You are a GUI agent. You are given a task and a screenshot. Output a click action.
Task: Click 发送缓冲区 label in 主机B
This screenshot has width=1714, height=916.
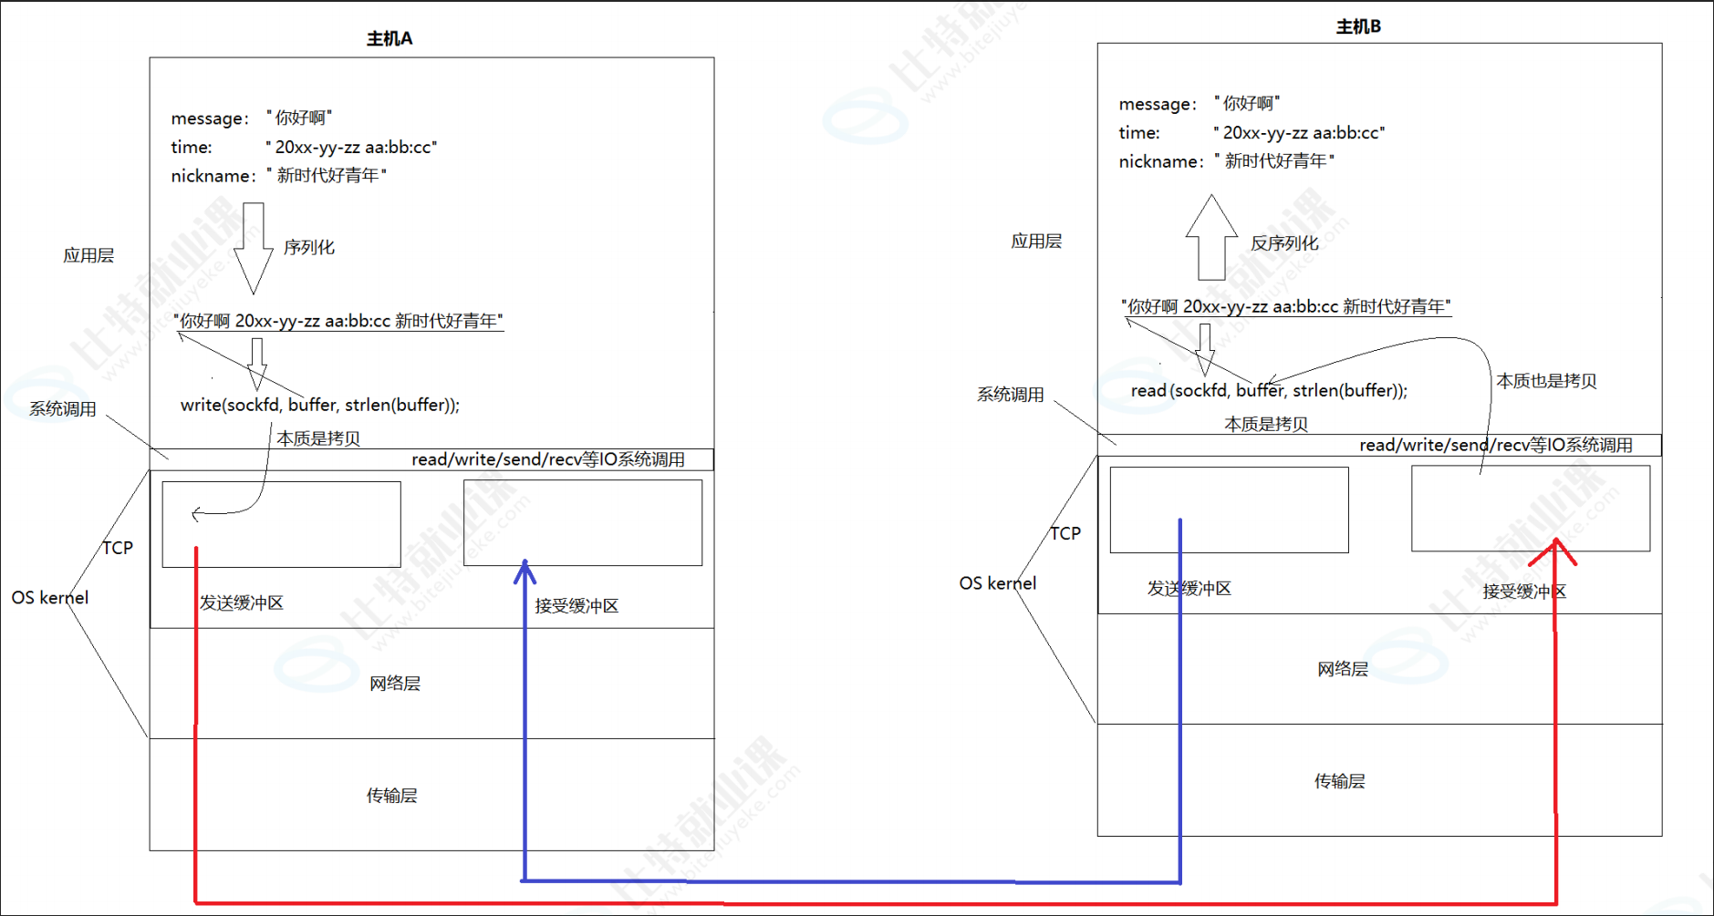pos(1189,589)
